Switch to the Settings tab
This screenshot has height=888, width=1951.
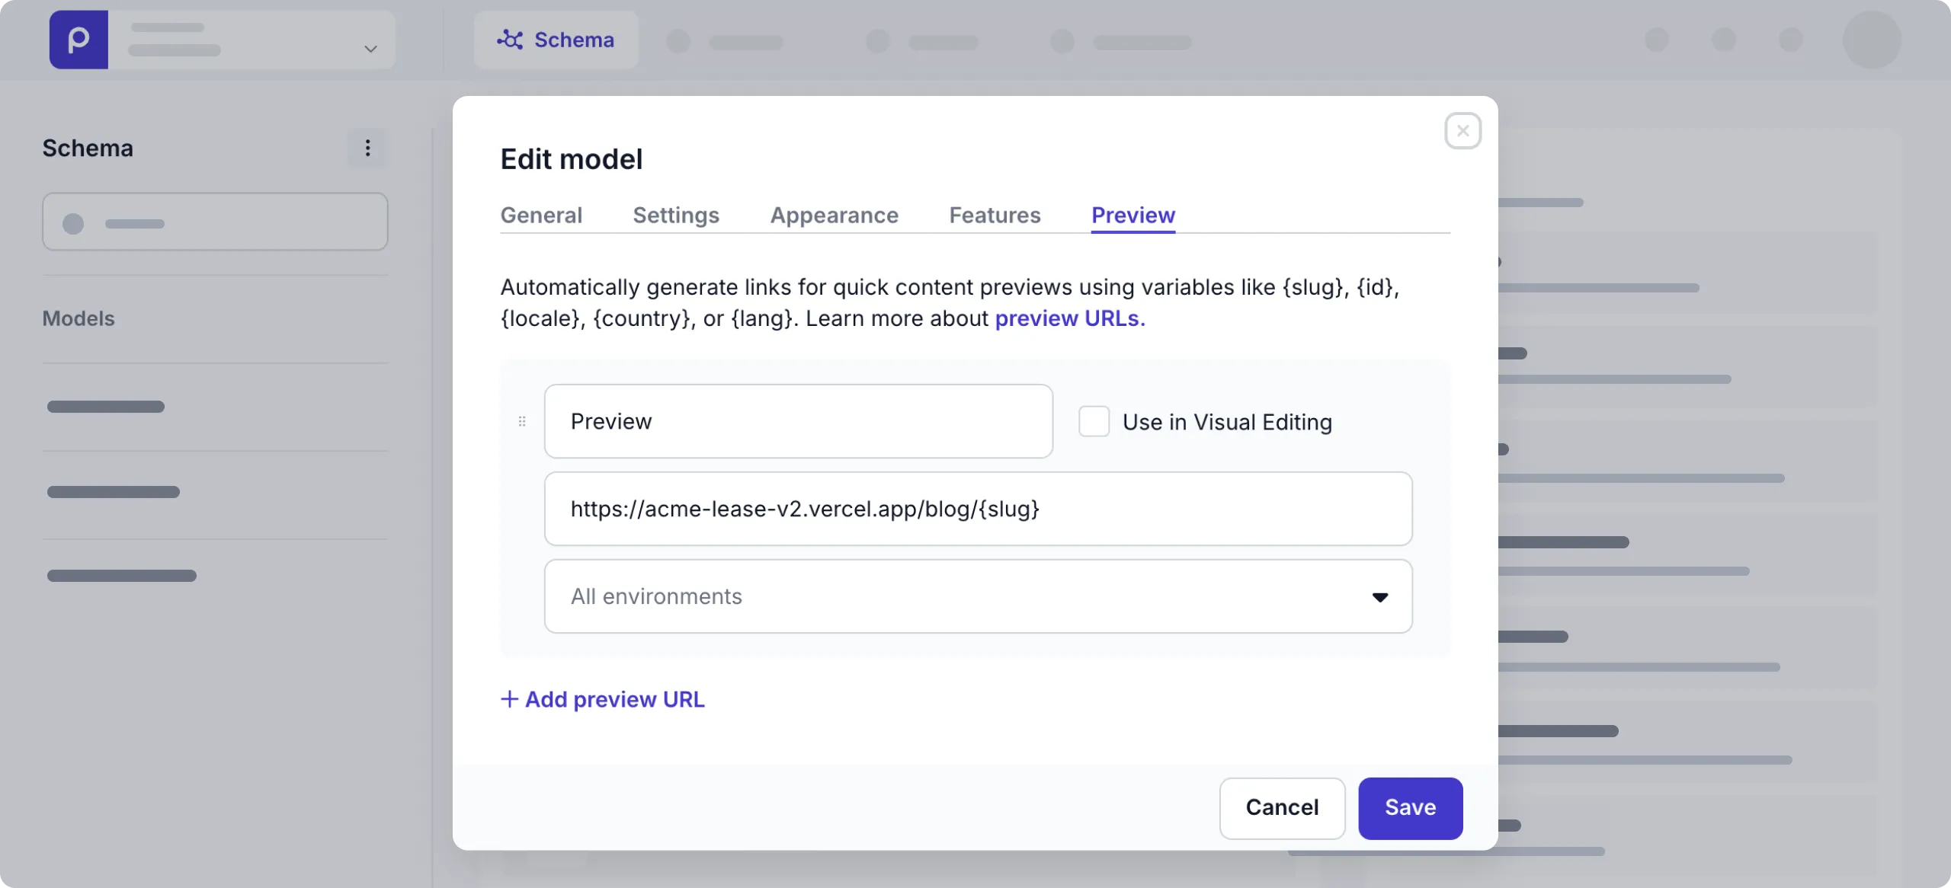click(676, 216)
